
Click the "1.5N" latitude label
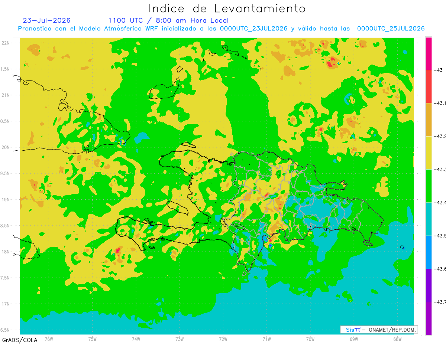6,69
